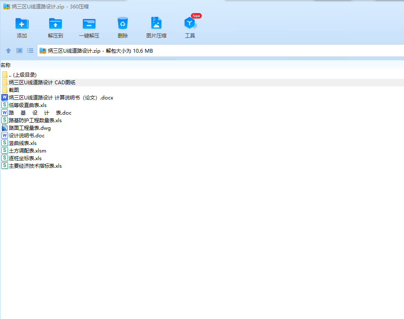Image resolution: width=404 pixels, height=319 pixels.
Task: Switch to the thumbnail view icon
Action: 19,51
